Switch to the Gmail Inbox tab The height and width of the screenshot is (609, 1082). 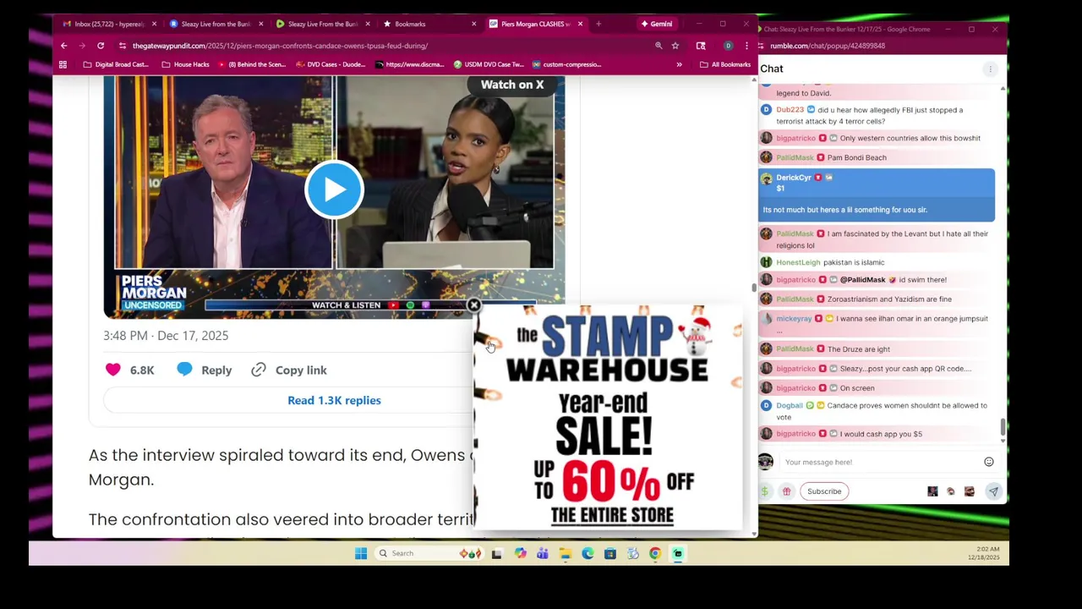(108, 24)
